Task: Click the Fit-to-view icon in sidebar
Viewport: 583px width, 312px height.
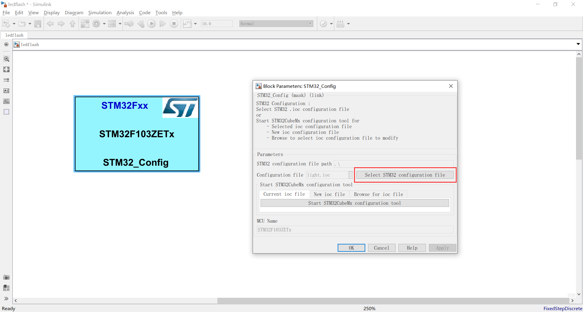Action: pyautogui.click(x=6, y=69)
